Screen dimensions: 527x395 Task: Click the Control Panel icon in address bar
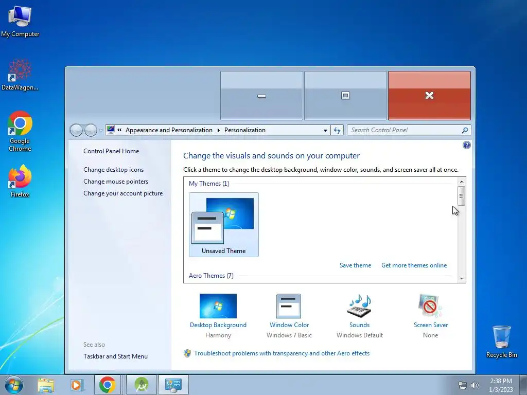click(x=111, y=130)
